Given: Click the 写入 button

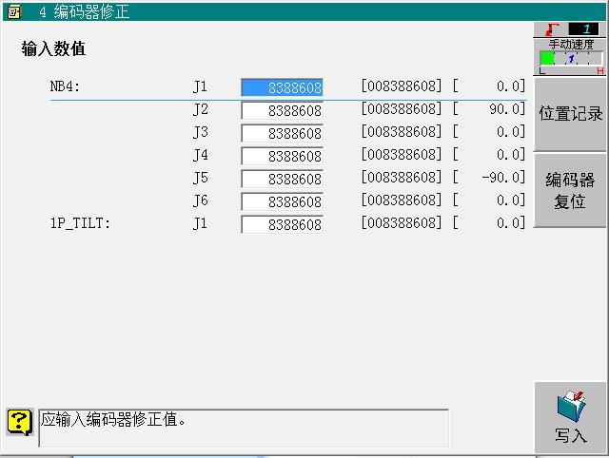Looking at the screenshot, I should coord(570,417).
